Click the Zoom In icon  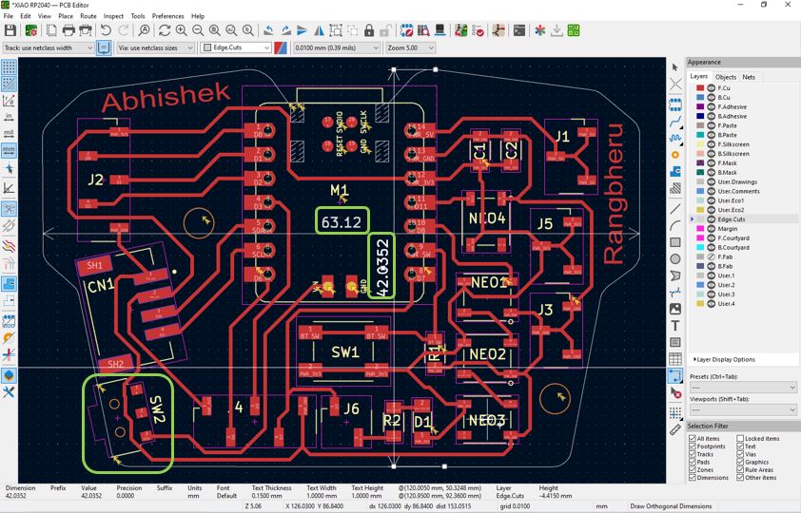(x=181, y=30)
